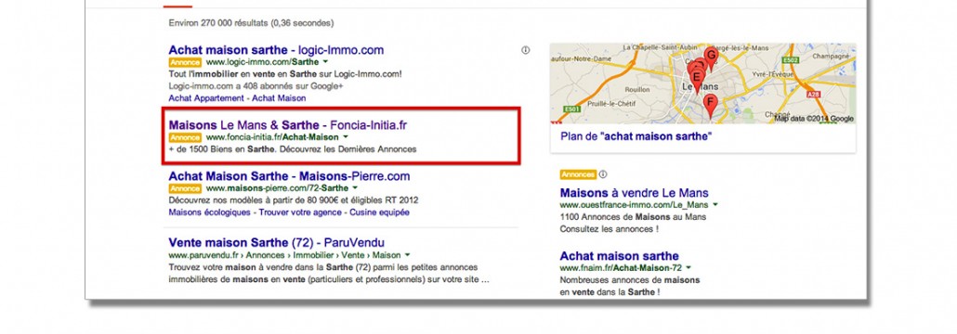Click info icon next to Annonces label
957x334 pixels.
(603, 174)
